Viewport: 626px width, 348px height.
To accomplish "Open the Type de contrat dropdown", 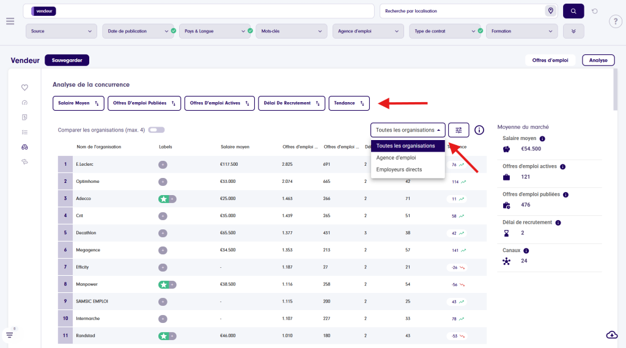I will pyautogui.click(x=443, y=31).
